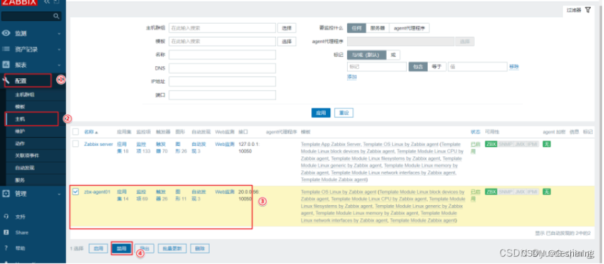Screen dimensions: 604x264
Task: Click the wrench icon next to 配置
Action: coord(6,81)
